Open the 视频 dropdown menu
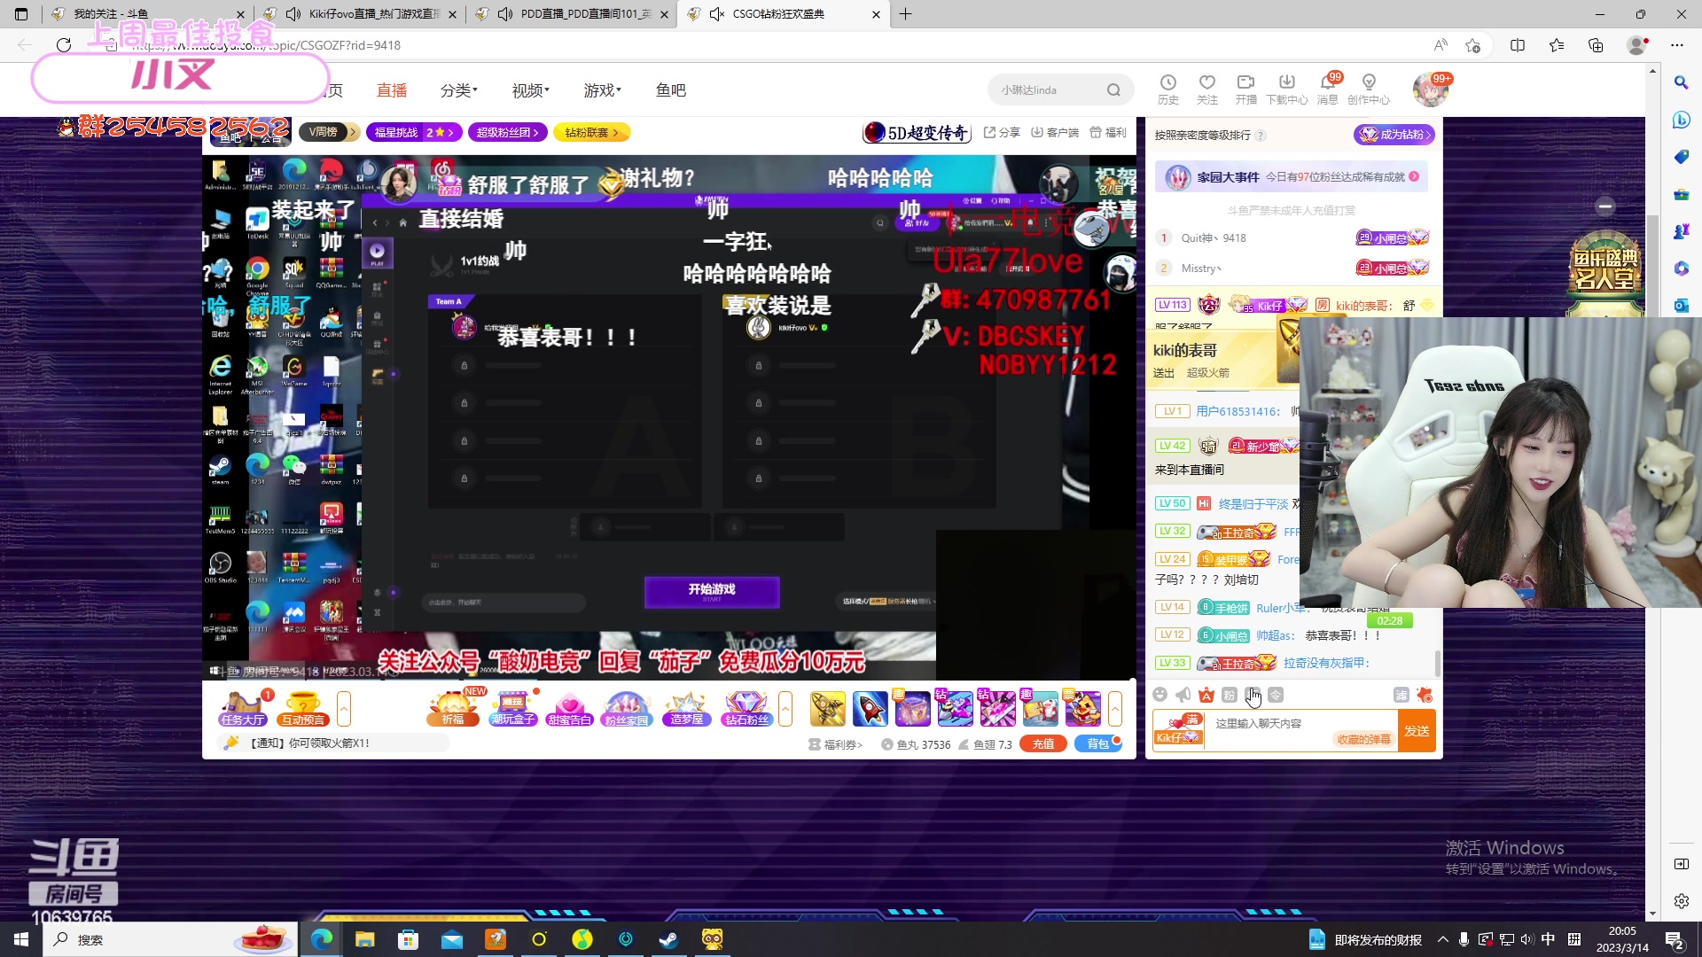The height and width of the screenshot is (957, 1702). [530, 90]
